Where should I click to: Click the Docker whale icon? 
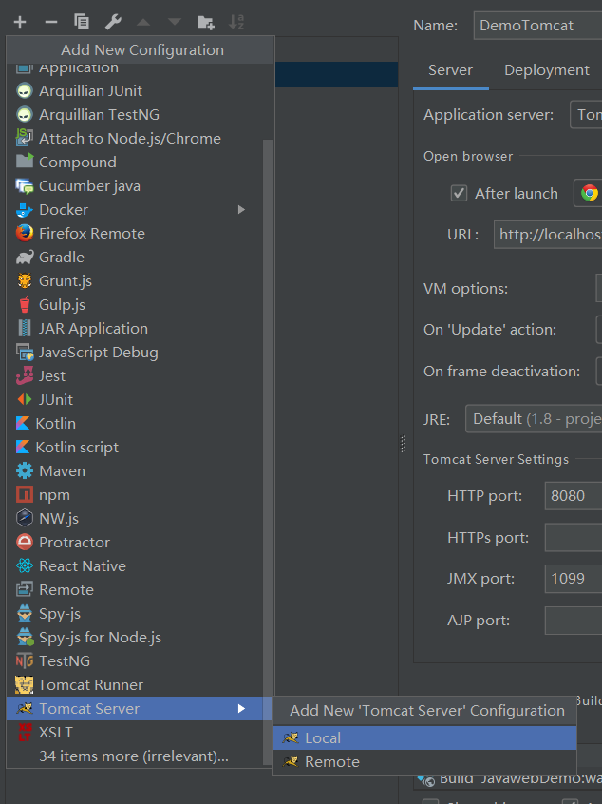click(24, 209)
